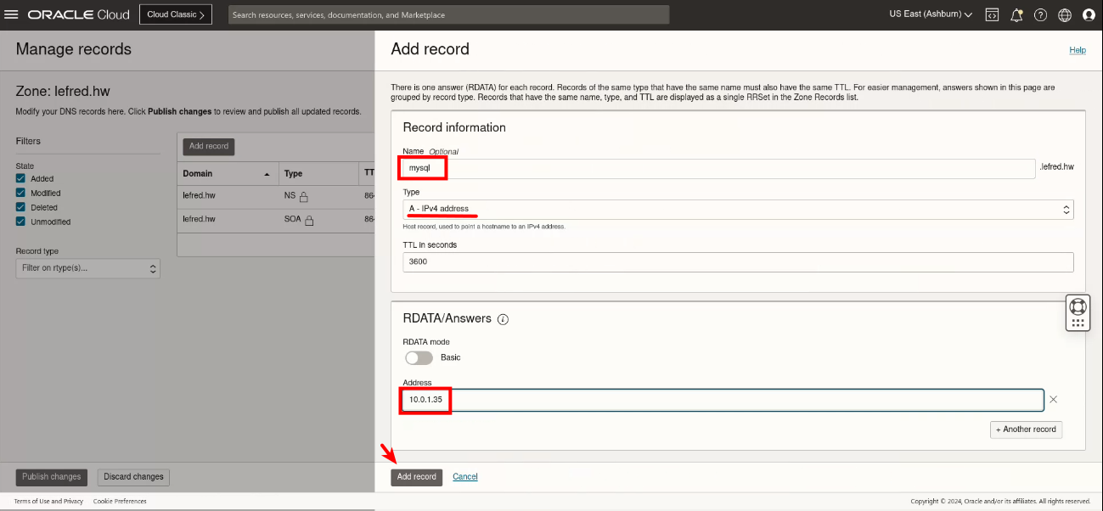
Task: Expand the Filter on rtype(s) dropdown
Action: 88,268
